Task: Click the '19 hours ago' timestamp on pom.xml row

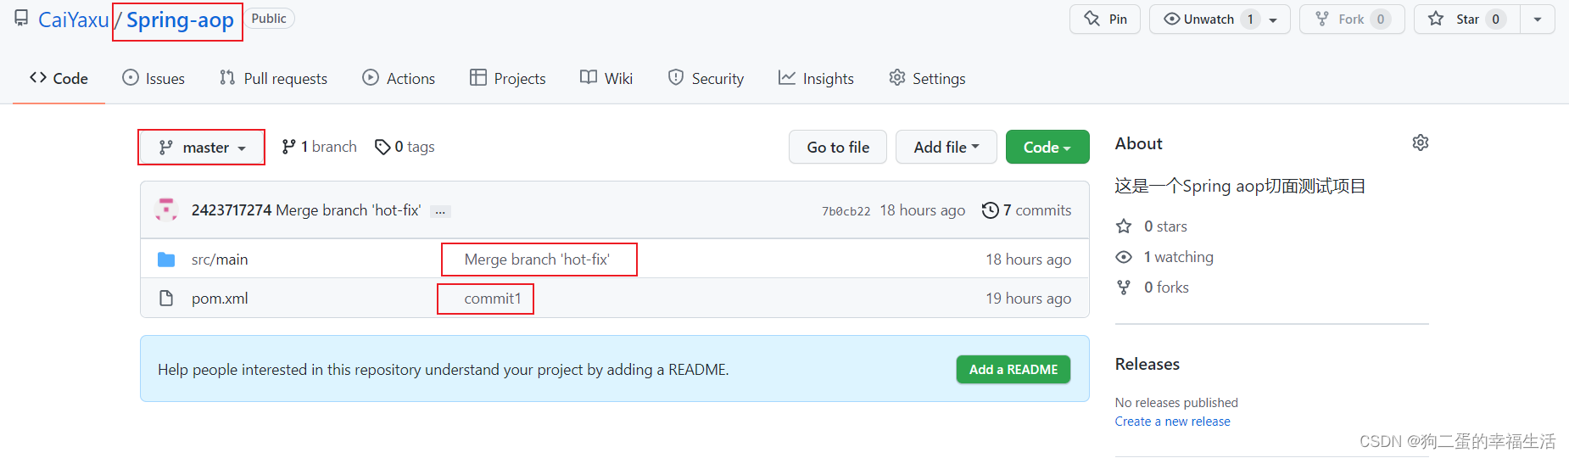Action: click(x=1028, y=299)
